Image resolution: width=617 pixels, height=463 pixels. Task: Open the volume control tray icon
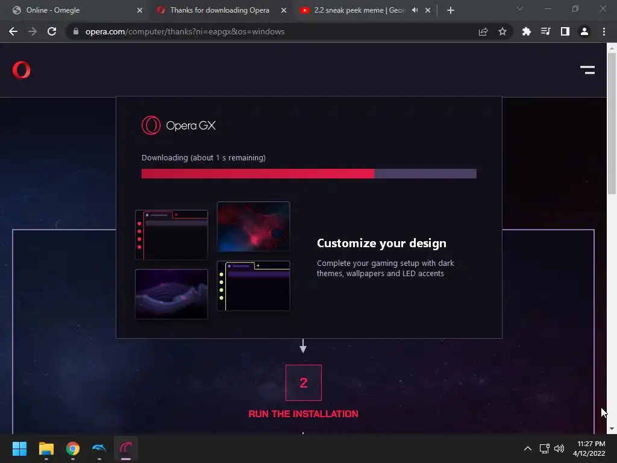(559, 449)
